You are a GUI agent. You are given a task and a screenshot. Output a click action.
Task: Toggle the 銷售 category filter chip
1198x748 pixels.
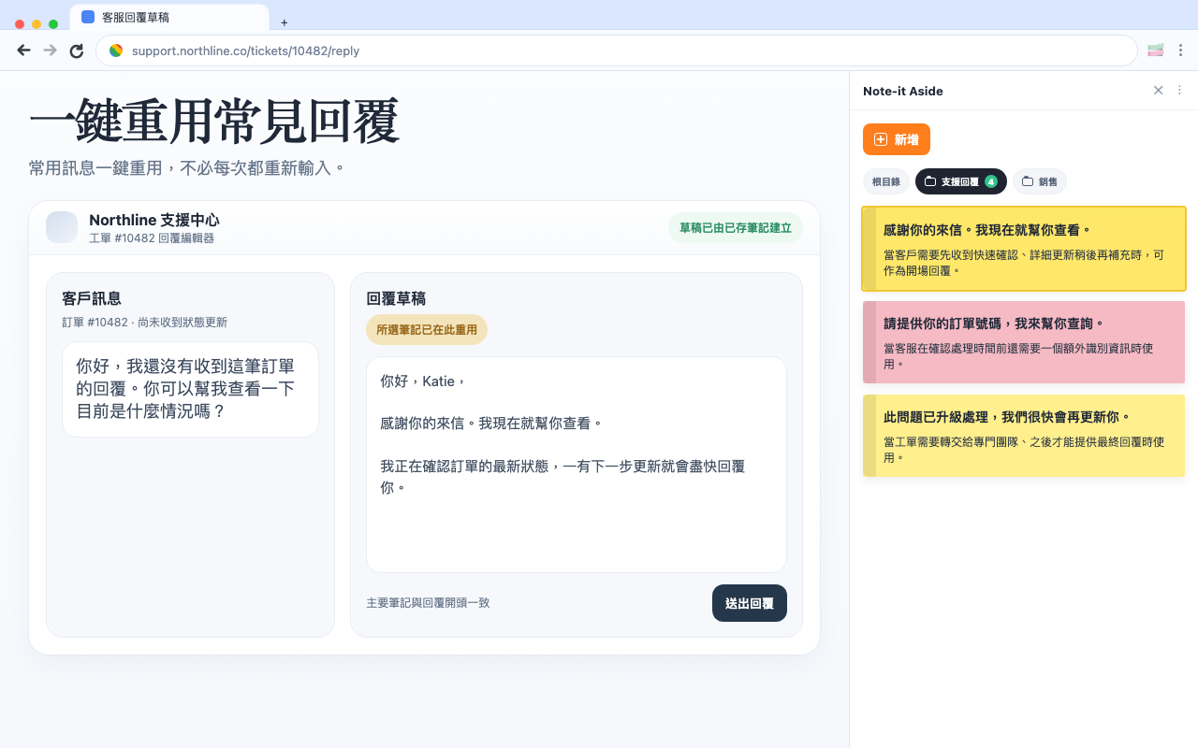tap(1039, 181)
